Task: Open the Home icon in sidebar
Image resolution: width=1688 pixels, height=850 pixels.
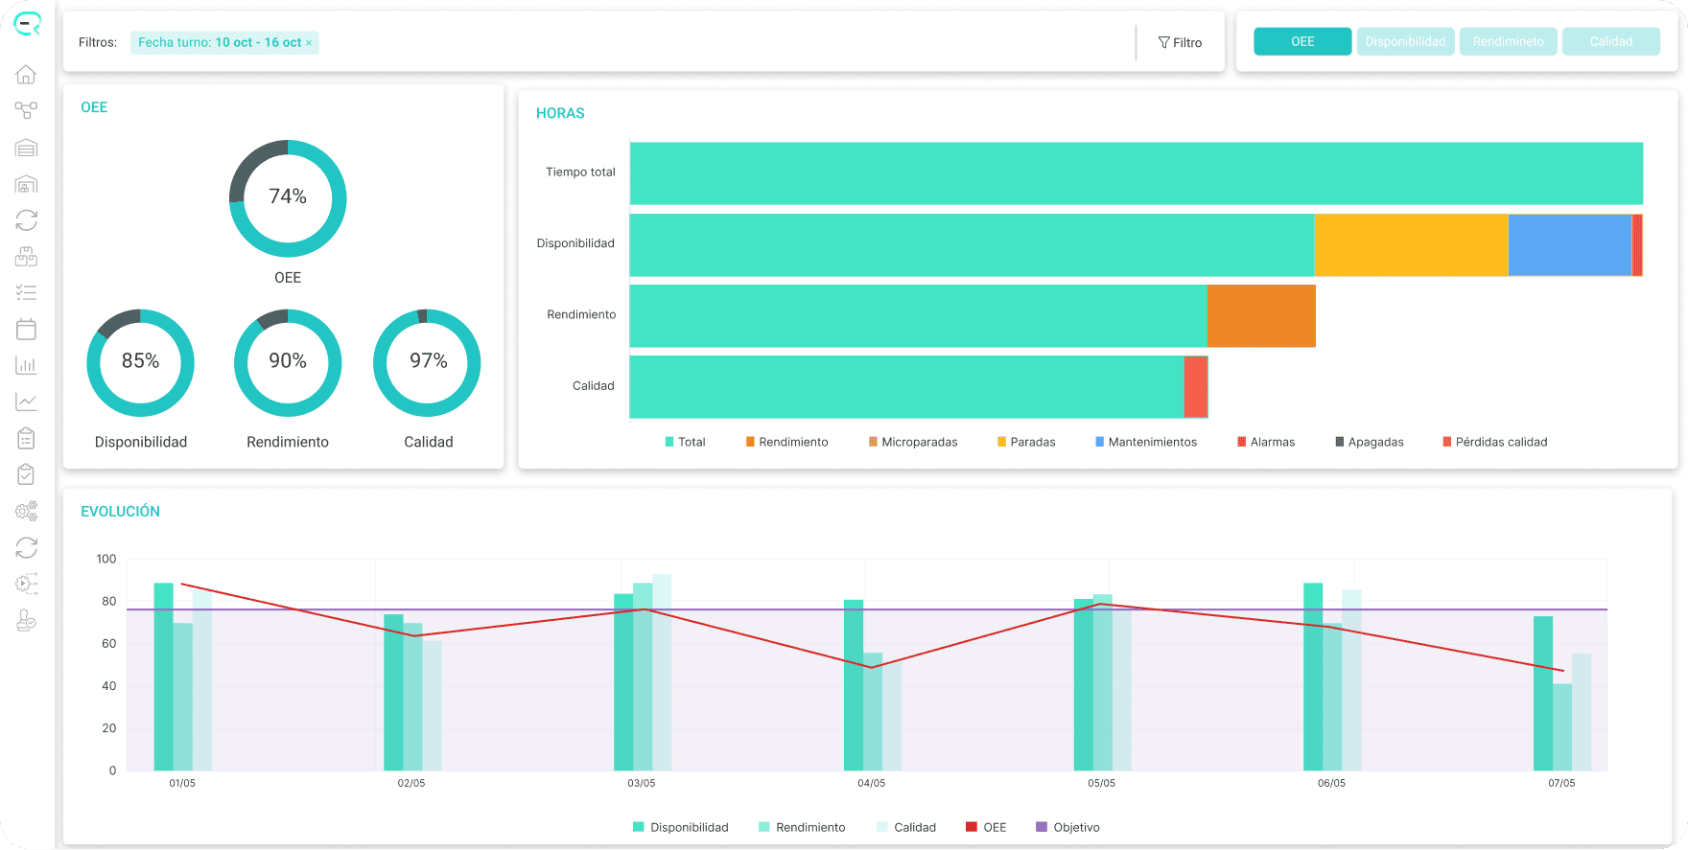Action: click(27, 75)
